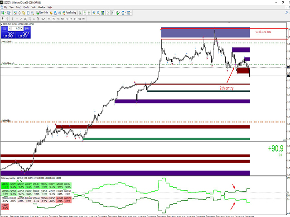This screenshot has height=217, width=290.
Task: Expand the New Chart dropdown arrow
Action: tap(5, 13)
